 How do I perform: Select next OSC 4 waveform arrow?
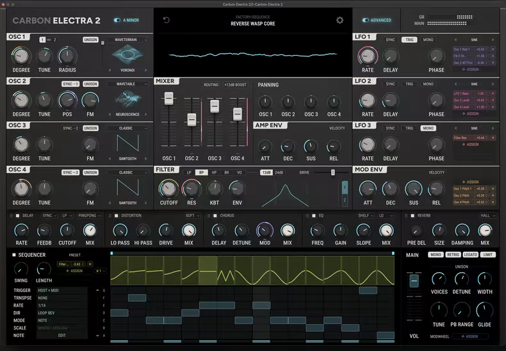coord(146,202)
